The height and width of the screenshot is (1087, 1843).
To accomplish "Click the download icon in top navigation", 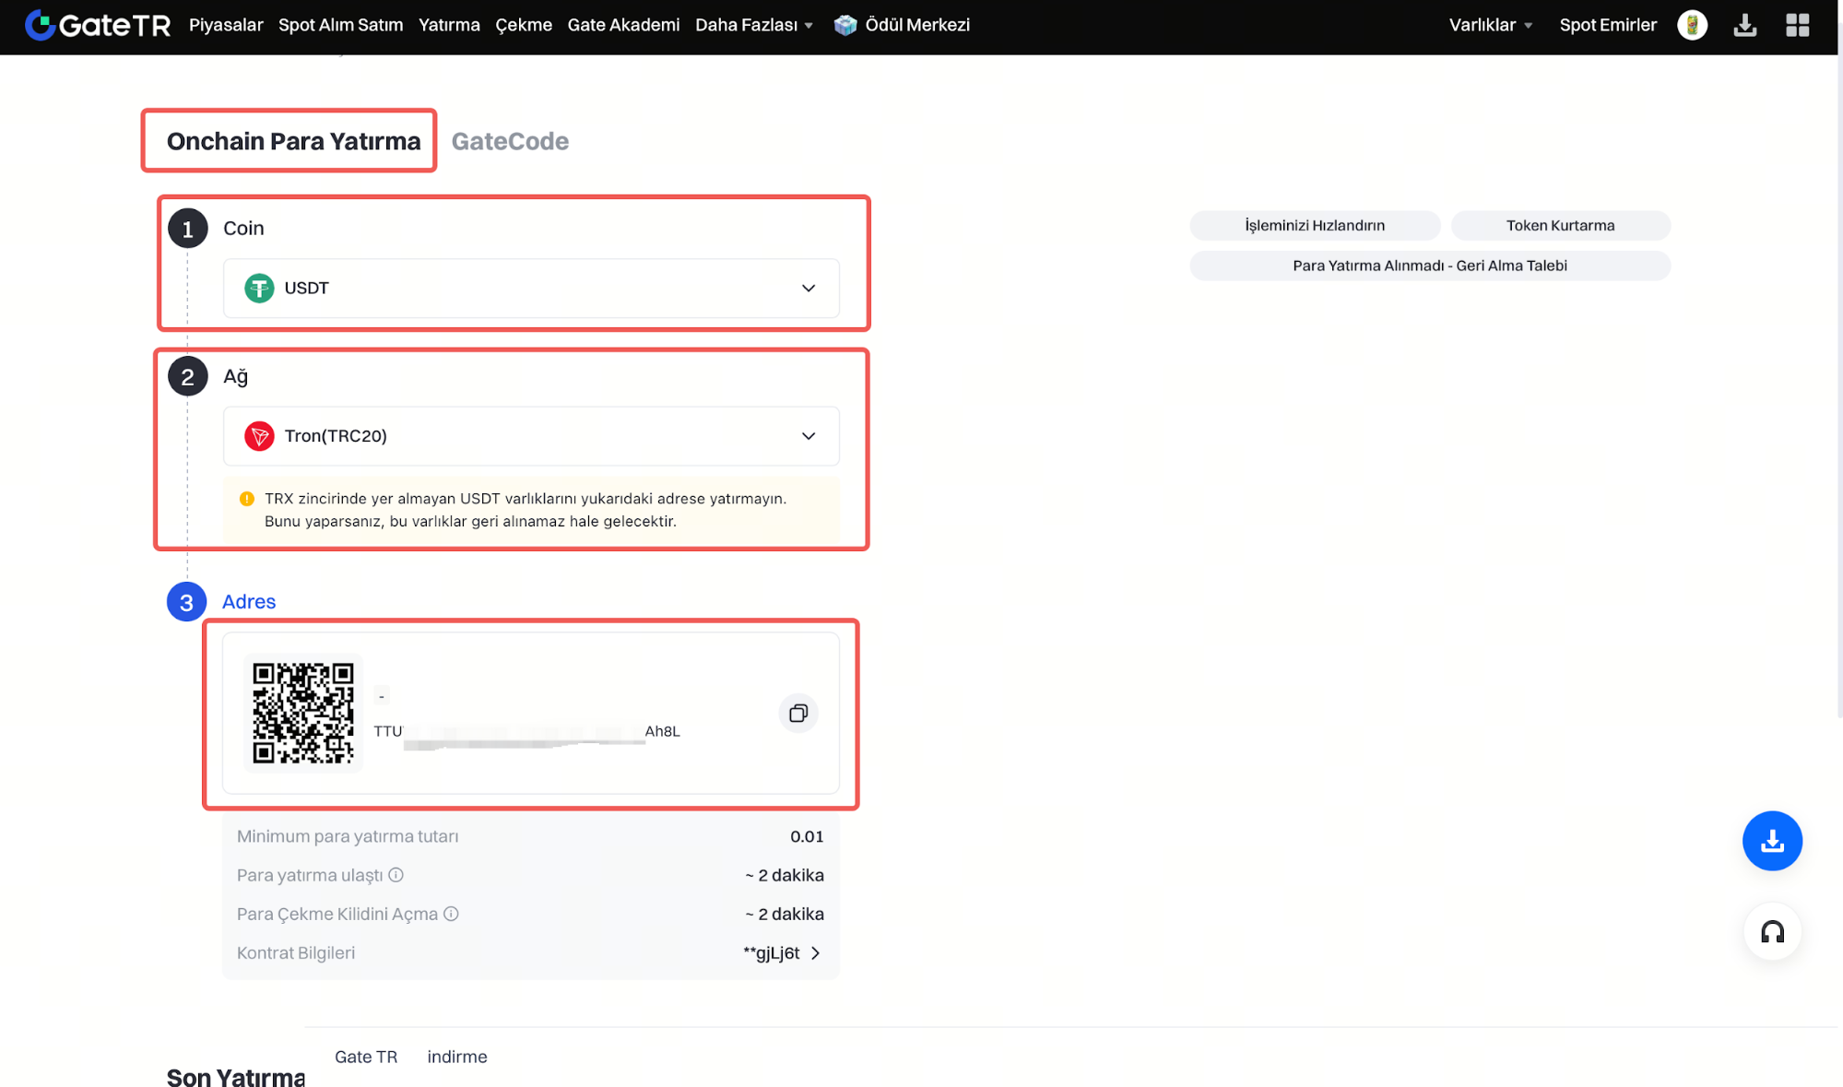I will click(x=1744, y=25).
